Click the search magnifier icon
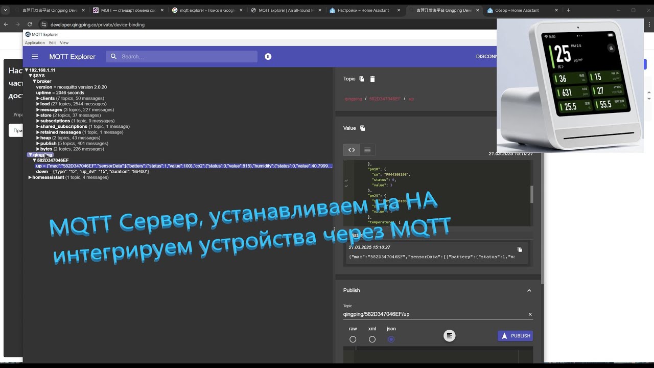The image size is (654, 368). (114, 57)
